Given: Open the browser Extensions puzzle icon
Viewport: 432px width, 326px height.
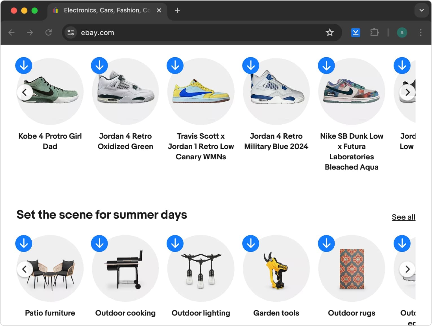Looking at the screenshot, I should pos(374,32).
